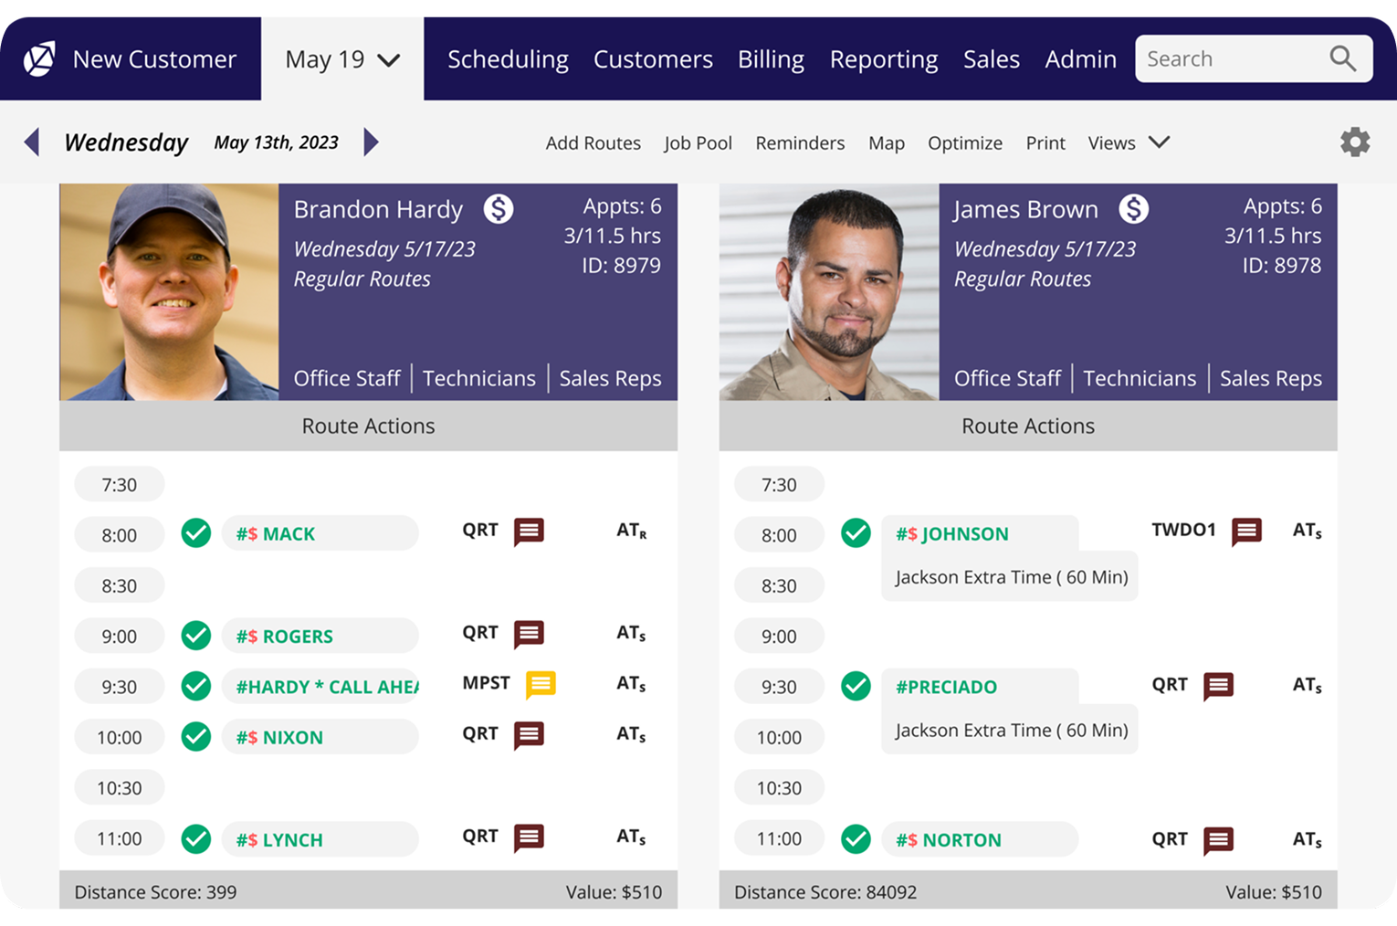Open the Sales menu

click(992, 59)
